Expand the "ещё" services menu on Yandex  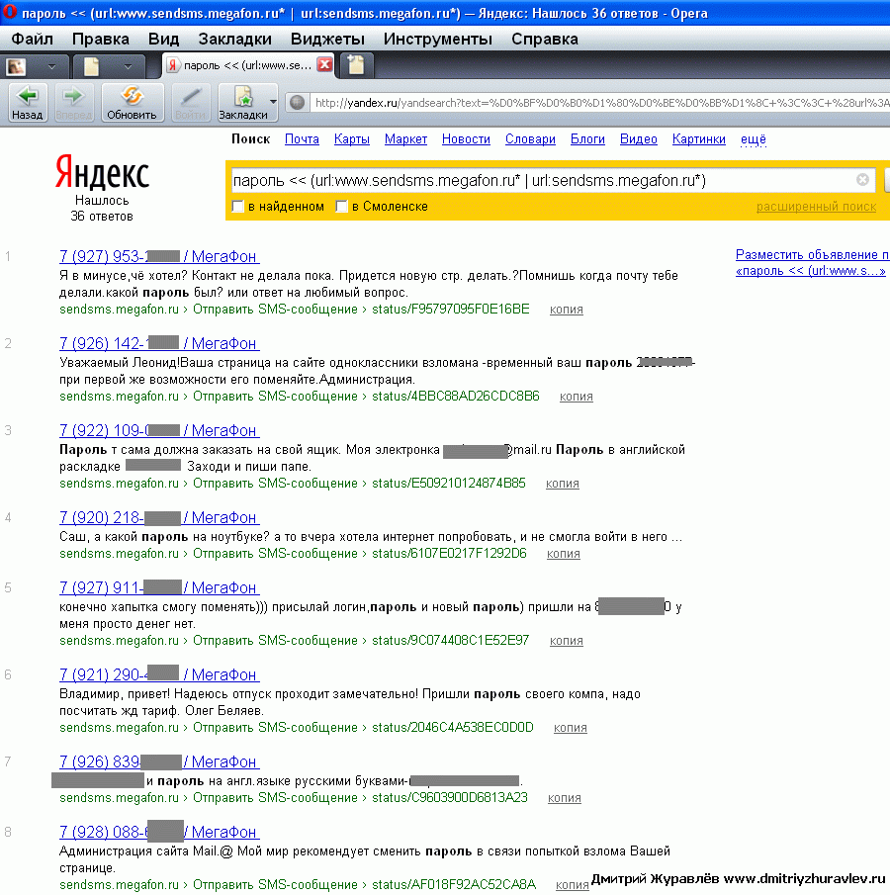[x=753, y=139]
